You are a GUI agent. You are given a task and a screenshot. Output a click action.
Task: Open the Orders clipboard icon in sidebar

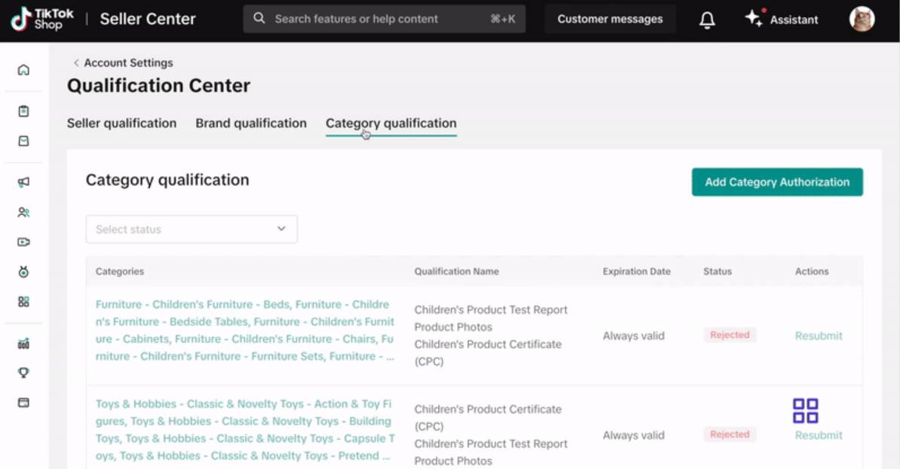23,111
